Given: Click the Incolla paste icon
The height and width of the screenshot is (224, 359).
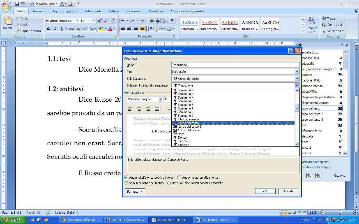Looking at the screenshot, I should tap(8, 22).
